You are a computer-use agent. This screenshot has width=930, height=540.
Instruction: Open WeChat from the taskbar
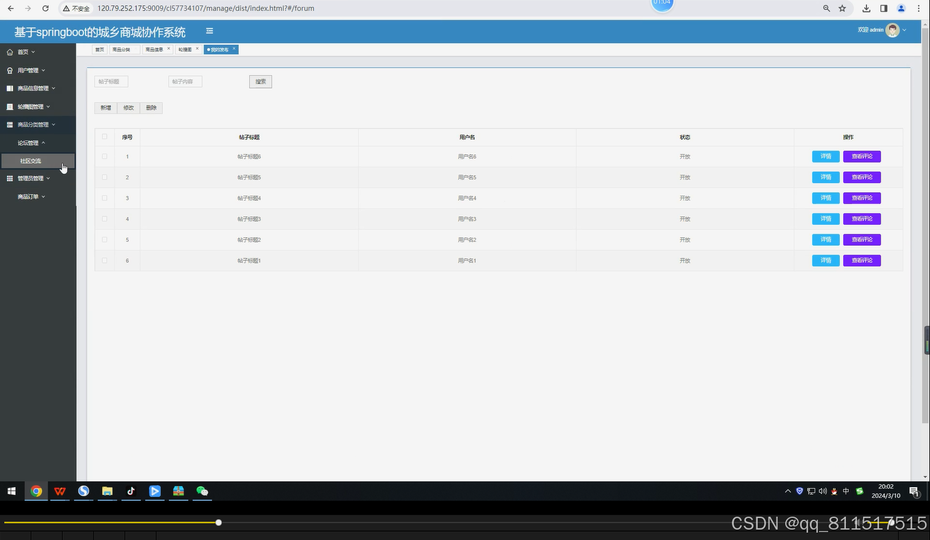(x=202, y=491)
